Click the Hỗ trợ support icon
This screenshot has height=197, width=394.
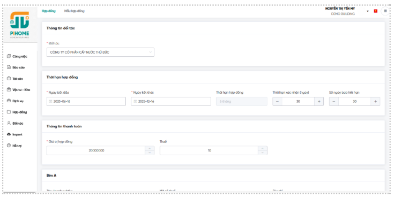click(9, 146)
